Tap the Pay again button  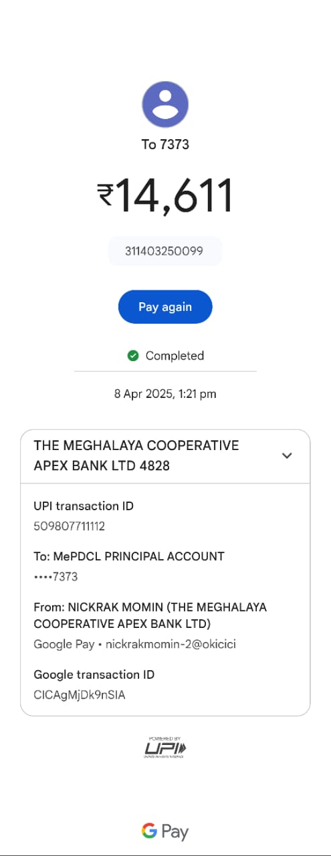165,307
